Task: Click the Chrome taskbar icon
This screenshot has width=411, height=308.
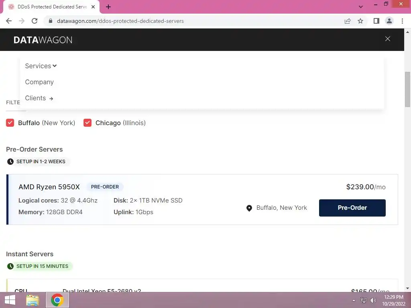Action: tap(57, 300)
